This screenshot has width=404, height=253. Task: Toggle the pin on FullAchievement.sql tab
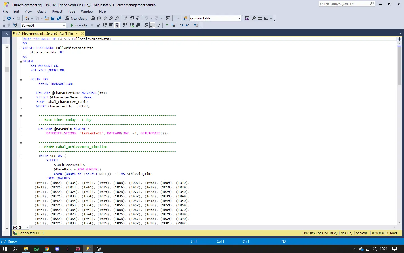77,33
